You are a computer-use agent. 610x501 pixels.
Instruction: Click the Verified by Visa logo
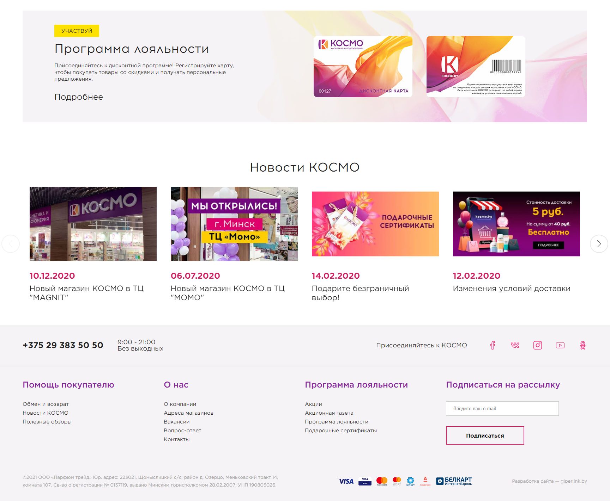tap(365, 481)
